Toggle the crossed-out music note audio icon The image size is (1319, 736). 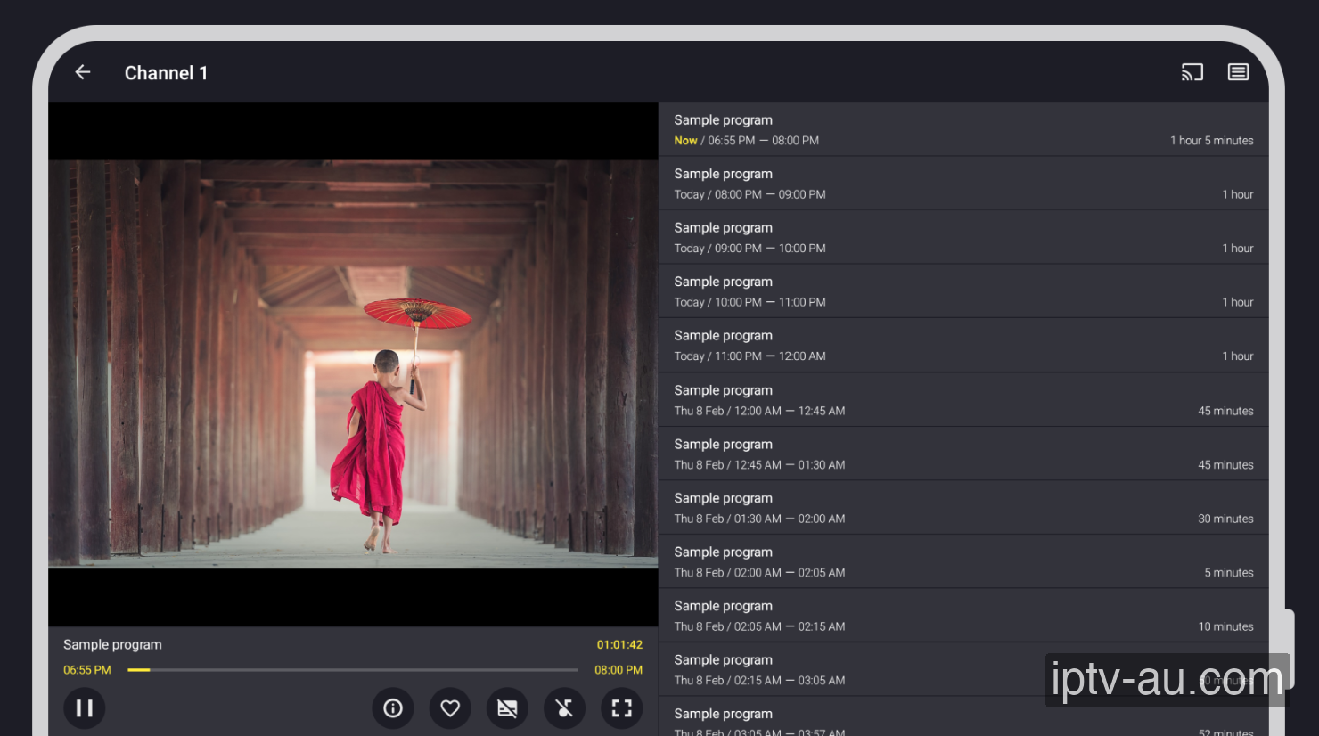pyautogui.click(x=564, y=707)
